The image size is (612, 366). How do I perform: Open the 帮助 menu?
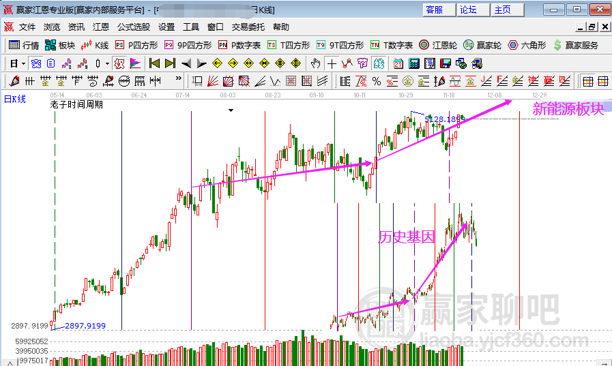click(281, 27)
